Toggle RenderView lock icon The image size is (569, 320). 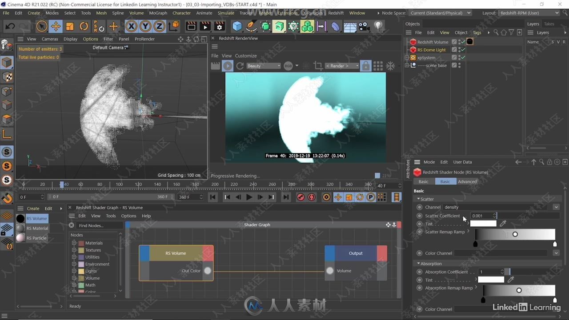tap(365, 66)
